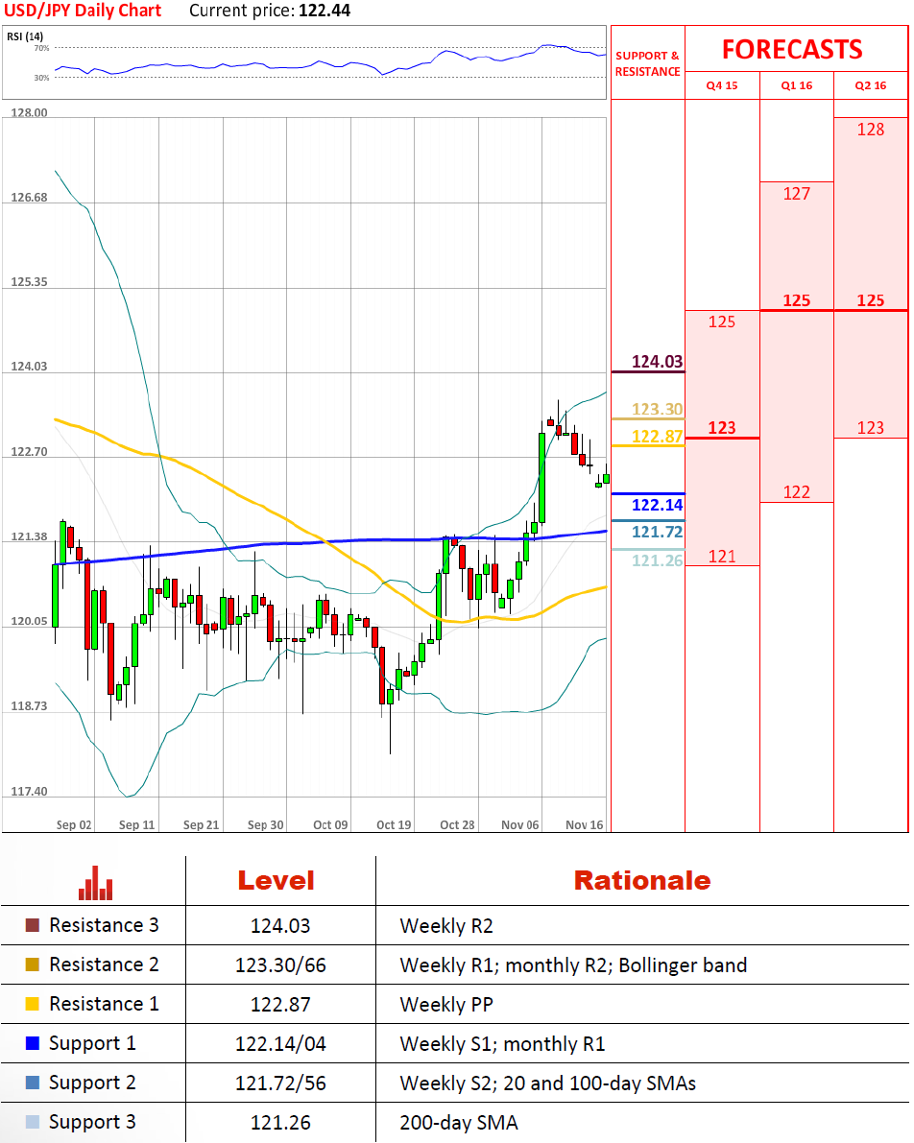Click the '123.30' level beside the chart
Viewport: 914px width, 1143px height.
pos(658,409)
